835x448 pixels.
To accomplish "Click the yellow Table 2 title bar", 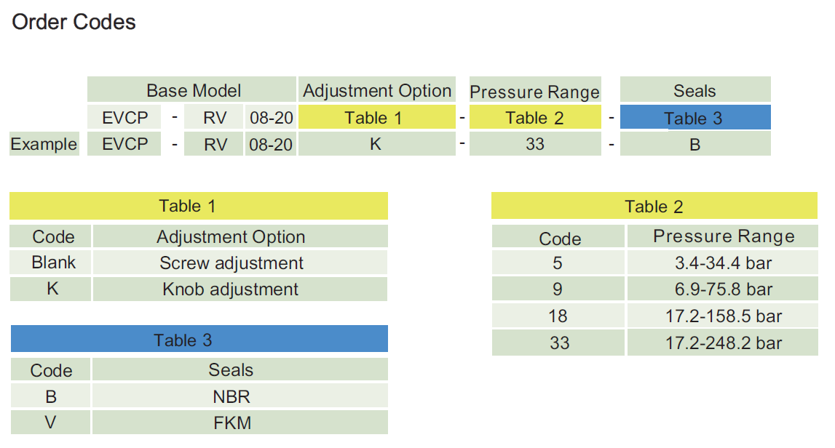I will click(654, 207).
